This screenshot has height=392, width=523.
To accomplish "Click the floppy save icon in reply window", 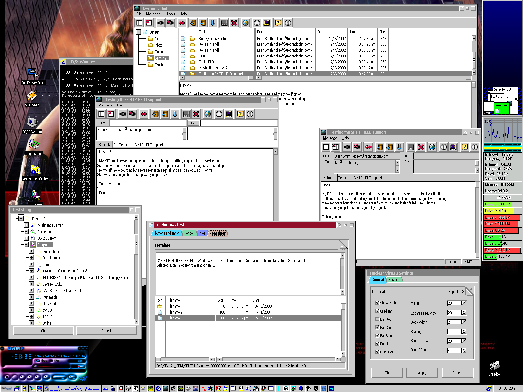I will tap(186, 114).
